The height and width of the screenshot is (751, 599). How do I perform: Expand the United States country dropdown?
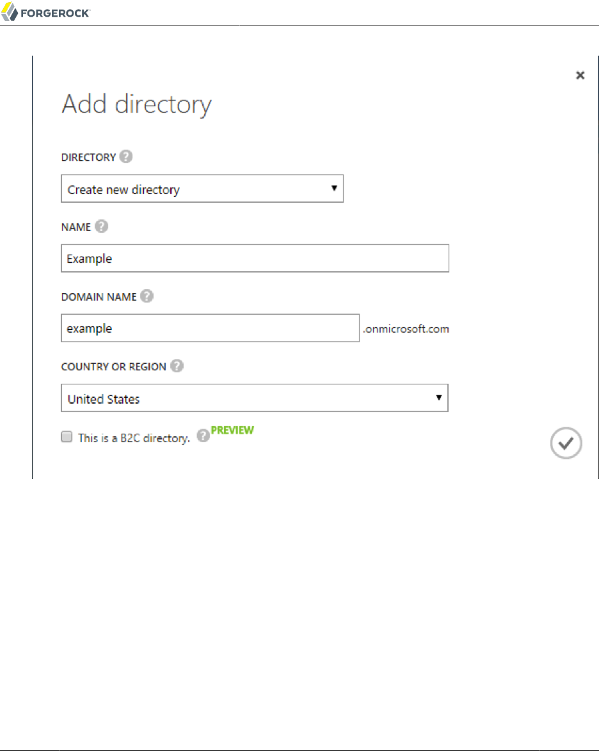pos(254,398)
